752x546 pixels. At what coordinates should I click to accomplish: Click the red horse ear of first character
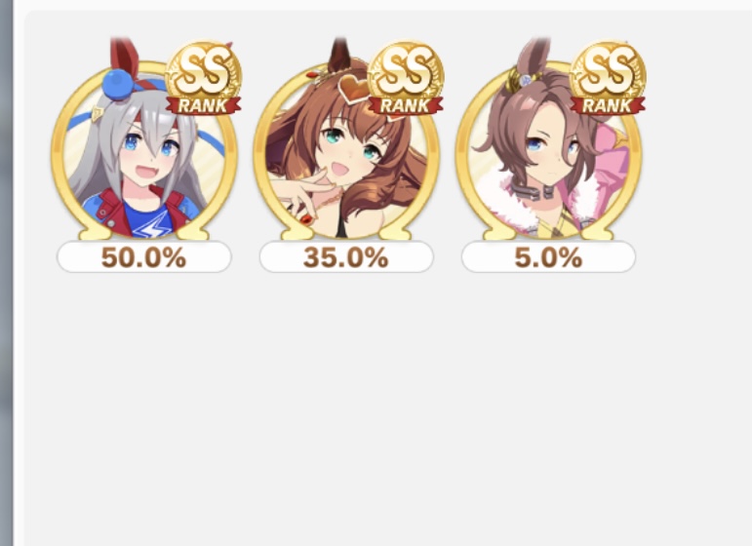[124, 56]
